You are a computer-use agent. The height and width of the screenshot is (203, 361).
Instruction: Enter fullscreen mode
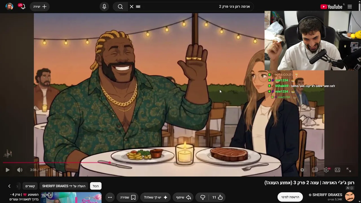click(349, 170)
